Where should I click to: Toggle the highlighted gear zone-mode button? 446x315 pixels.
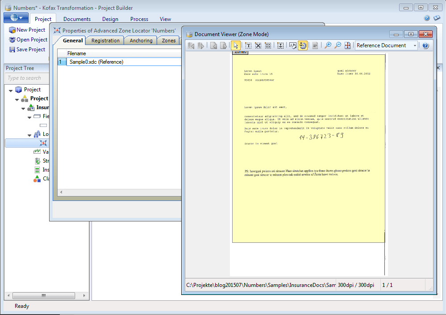303,45
